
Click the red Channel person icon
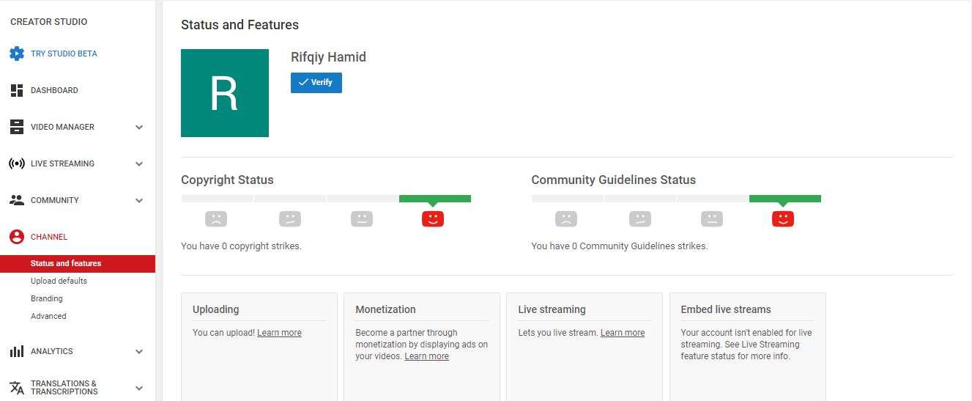pos(17,237)
